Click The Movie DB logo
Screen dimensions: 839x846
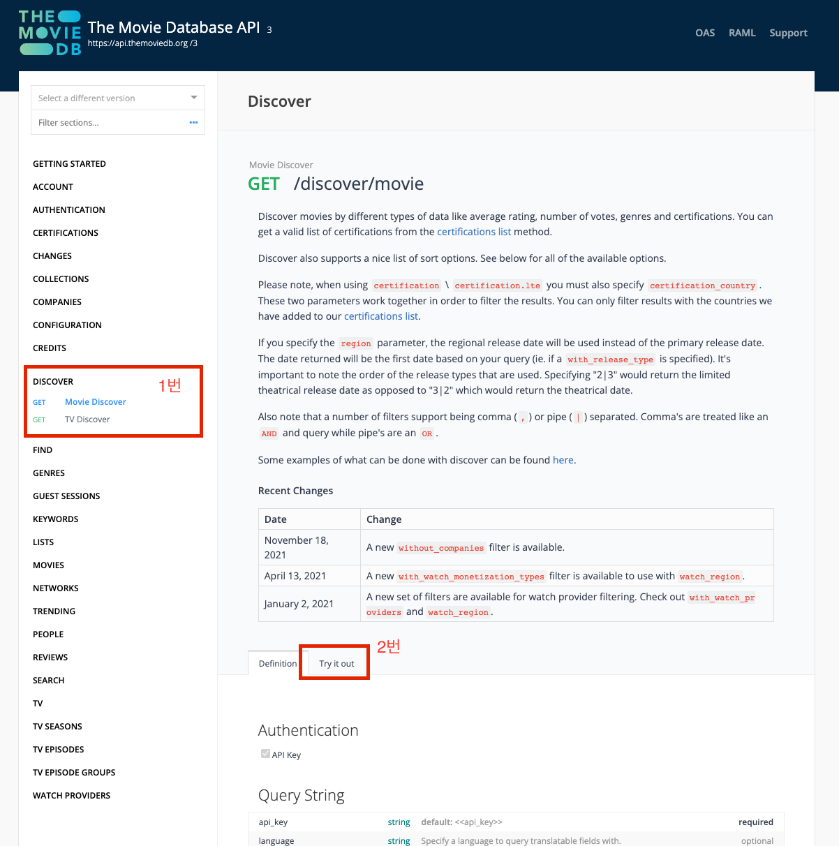50,33
